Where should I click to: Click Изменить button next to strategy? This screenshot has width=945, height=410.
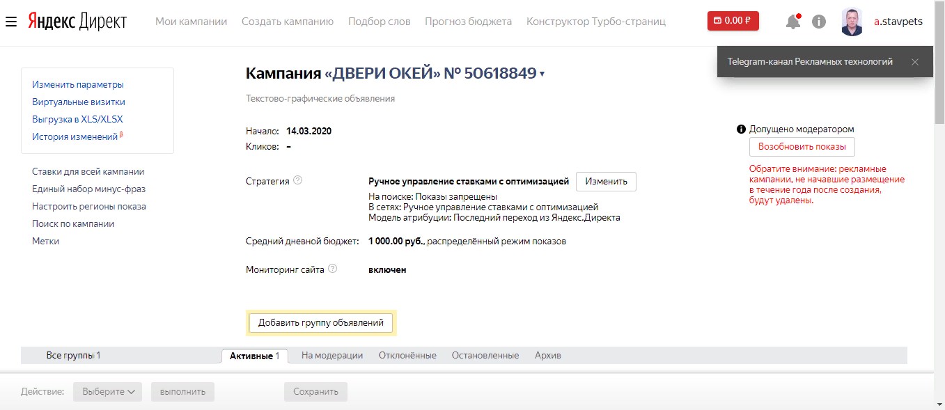[x=606, y=182]
